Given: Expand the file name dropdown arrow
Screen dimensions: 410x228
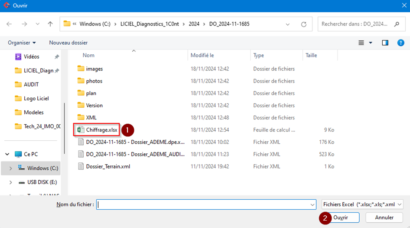Looking at the screenshot, I should click(x=312, y=205).
